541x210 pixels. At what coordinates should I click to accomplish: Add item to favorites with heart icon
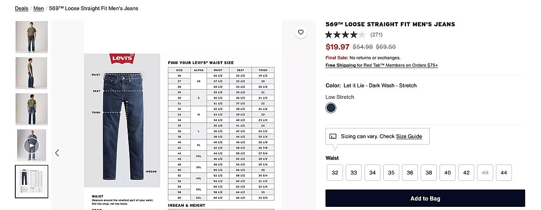coord(301,32)
